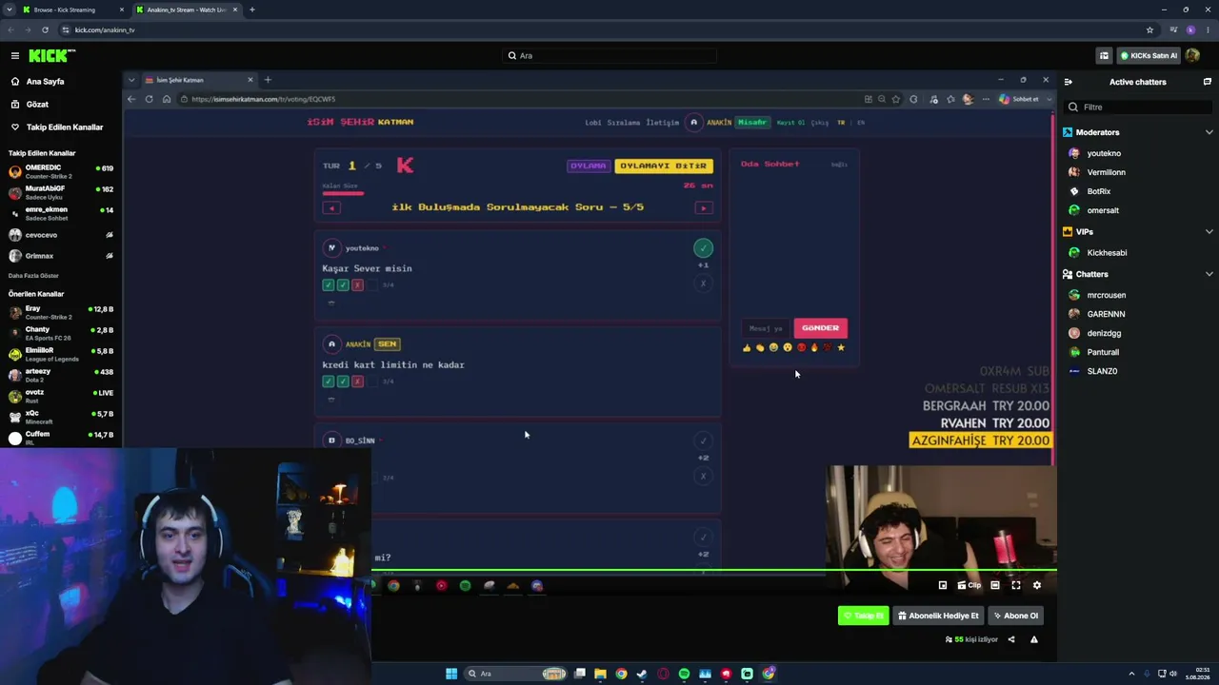Expand the Sohbet et dropdown arrow
Viewport: 1219px width, 685px height.
(x=1049, y=99)
